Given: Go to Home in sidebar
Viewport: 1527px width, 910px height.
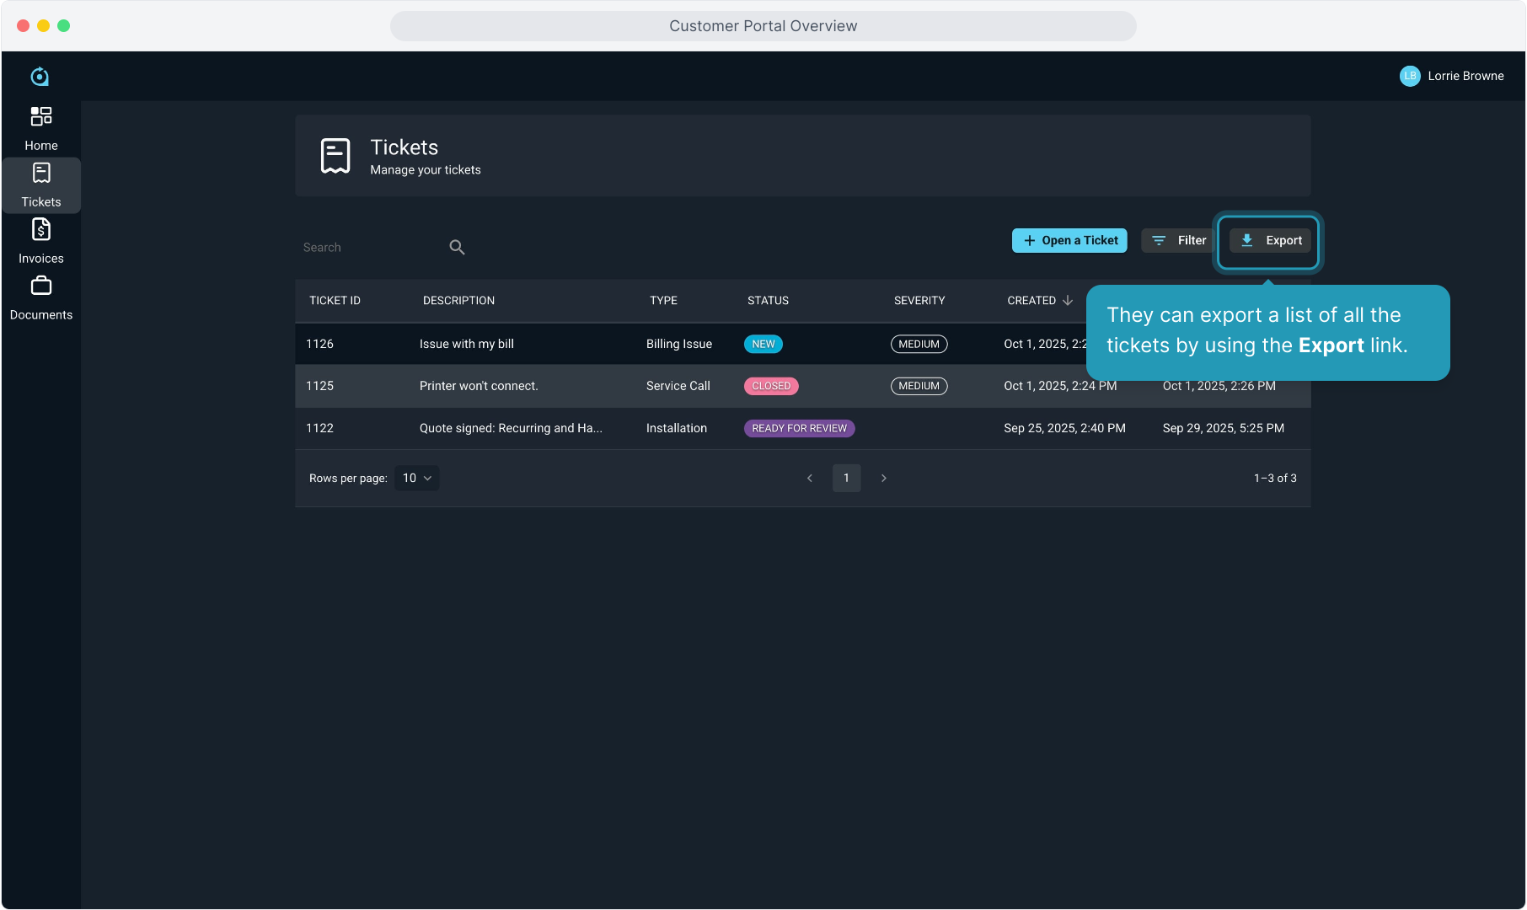Looking at the screenshot, I should coord(40,128).
